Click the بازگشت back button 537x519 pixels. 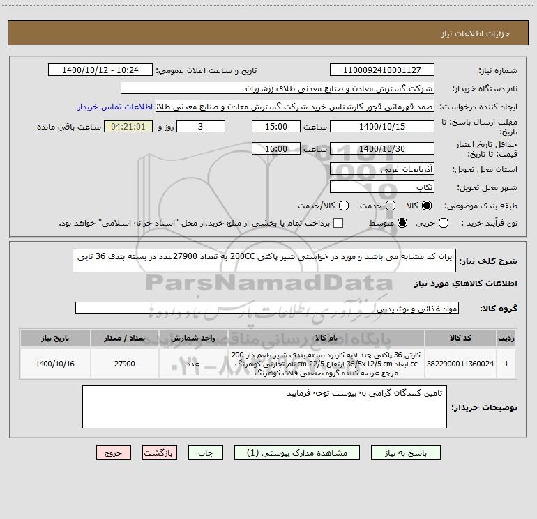coord(160,453)
